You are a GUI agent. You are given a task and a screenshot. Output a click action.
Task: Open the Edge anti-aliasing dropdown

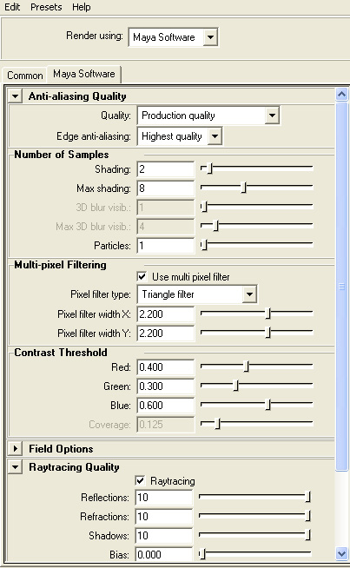(215, 136)
